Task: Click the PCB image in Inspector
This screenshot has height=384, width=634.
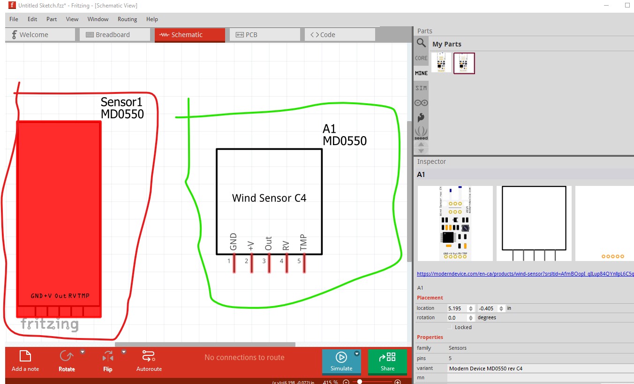Action: (604, 223)
